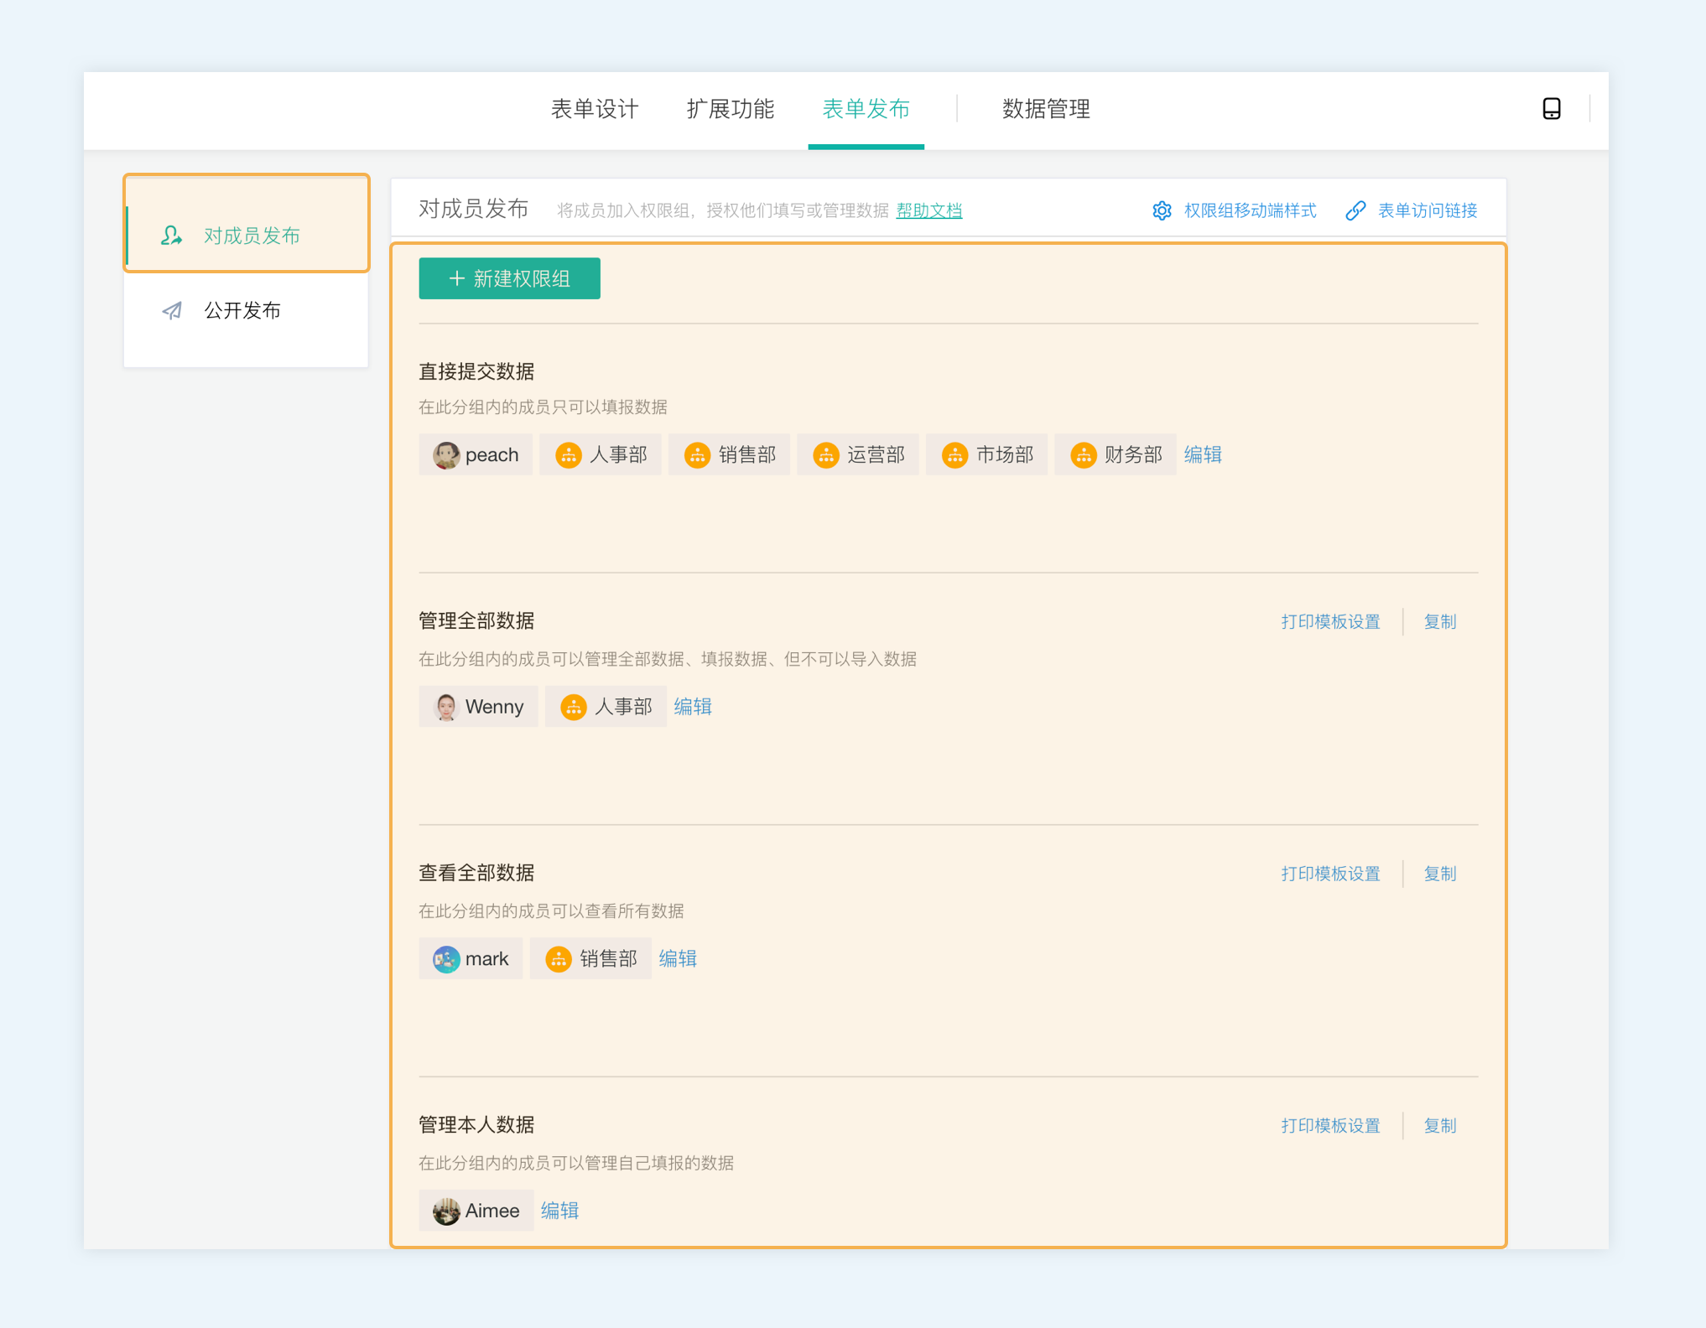Click the orange 财务部 department icon

tap(1083, 455)
